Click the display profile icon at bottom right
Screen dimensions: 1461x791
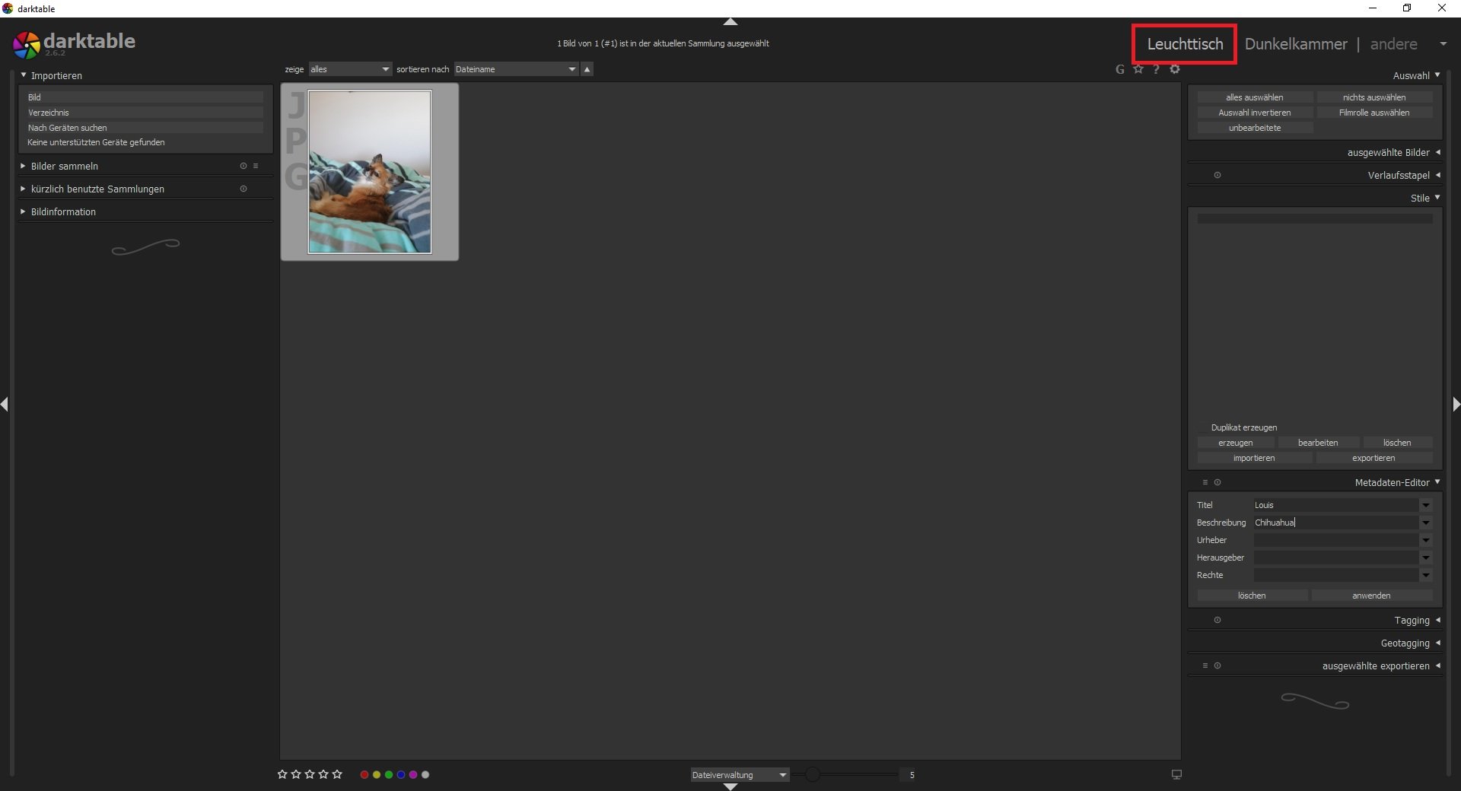[1176, 774]
